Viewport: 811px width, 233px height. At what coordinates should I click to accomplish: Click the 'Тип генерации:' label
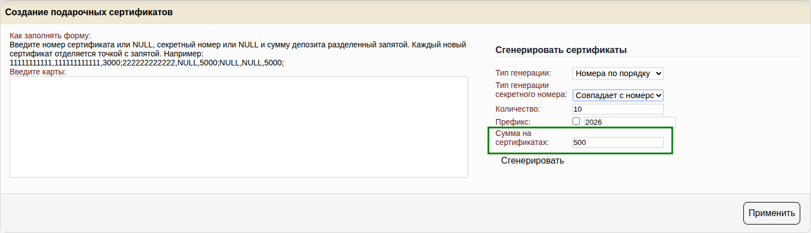tap(523, 73)
